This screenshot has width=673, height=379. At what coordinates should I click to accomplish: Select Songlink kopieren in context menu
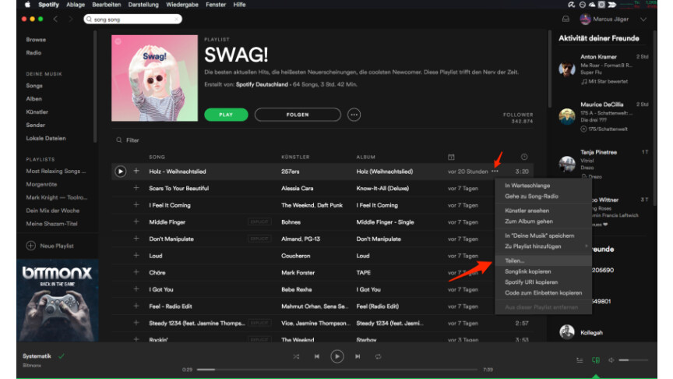(543, 271)
